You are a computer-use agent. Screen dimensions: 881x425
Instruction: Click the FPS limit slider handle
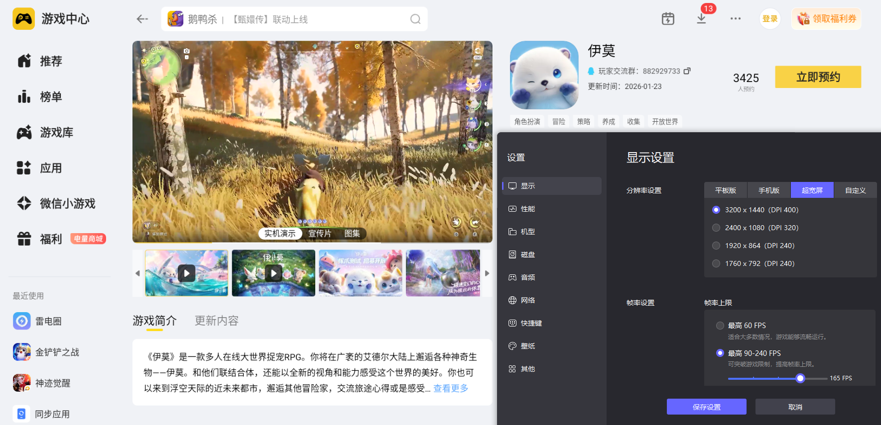(x=800, y=378)
